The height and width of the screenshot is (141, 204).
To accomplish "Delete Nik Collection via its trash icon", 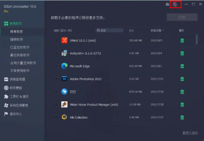I will point(182,117).
